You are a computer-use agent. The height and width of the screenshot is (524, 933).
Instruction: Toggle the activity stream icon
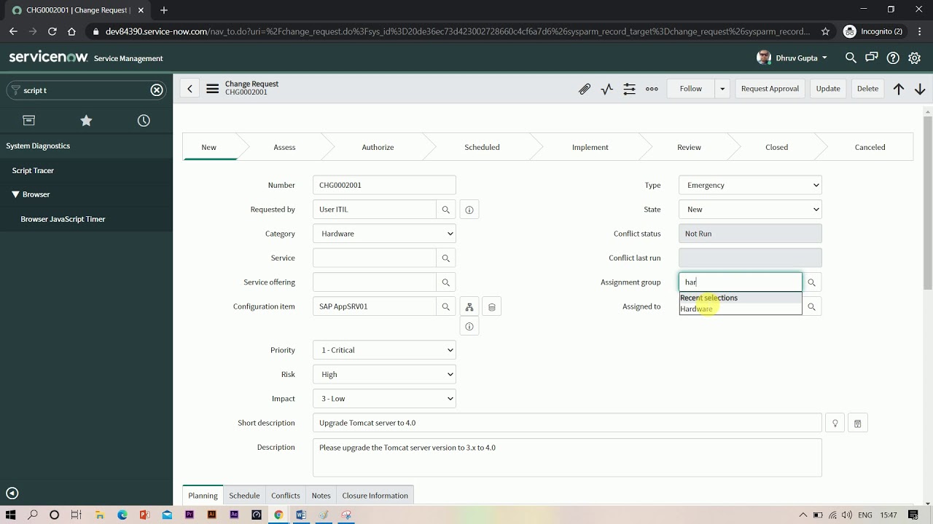(x=606, y=88)
